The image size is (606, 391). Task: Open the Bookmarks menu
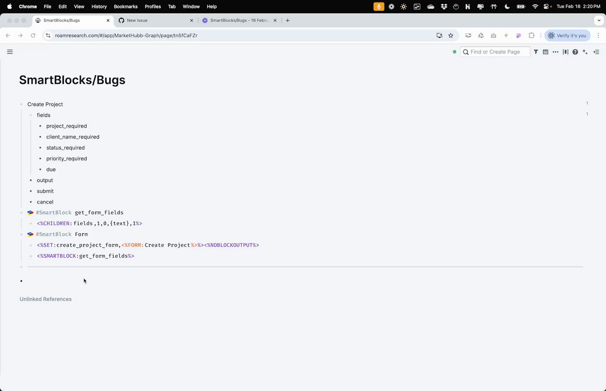click(x=125, y=7)
